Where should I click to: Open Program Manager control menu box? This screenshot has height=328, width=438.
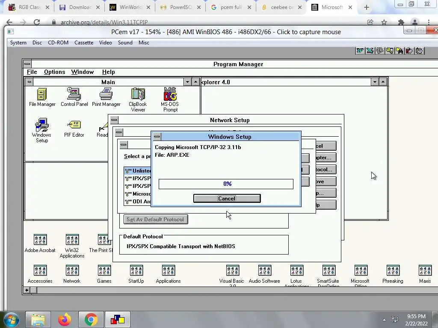click(x=27, y=64)
